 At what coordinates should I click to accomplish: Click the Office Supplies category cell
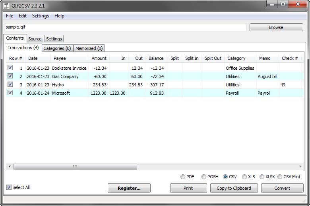[x=240, y=68]
